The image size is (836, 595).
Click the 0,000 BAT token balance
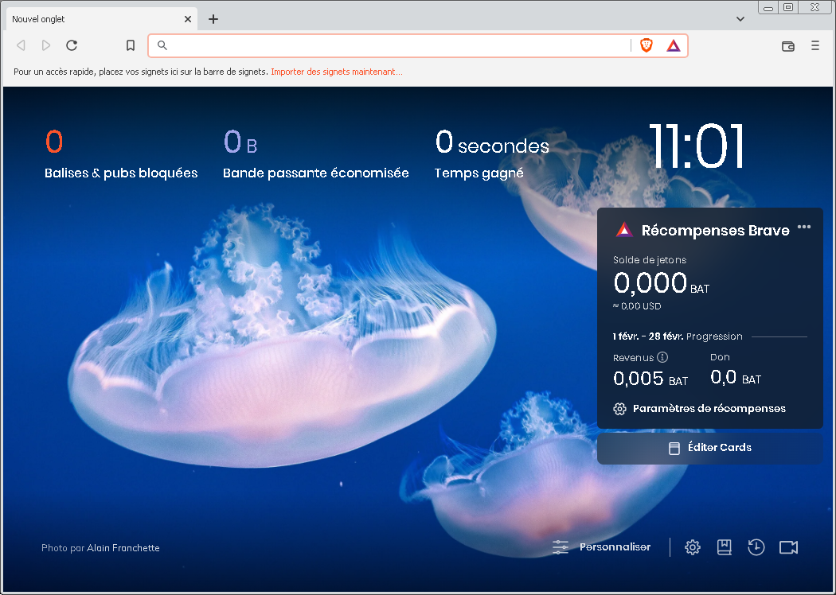(x=661, y=283)
